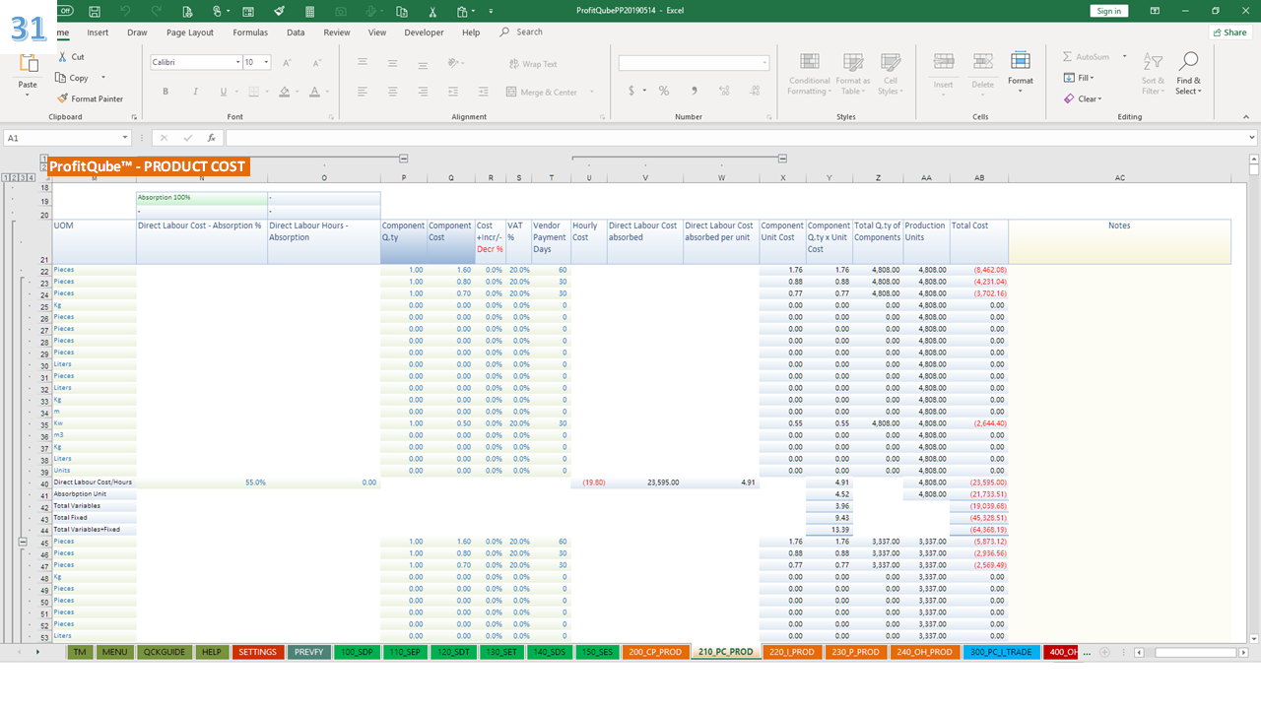
Task: Click the Notes column header cell
Action: 1119,241
